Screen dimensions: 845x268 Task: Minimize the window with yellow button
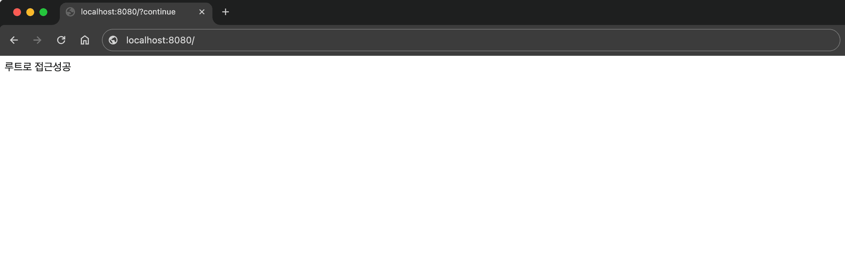[x=30, y=12]
